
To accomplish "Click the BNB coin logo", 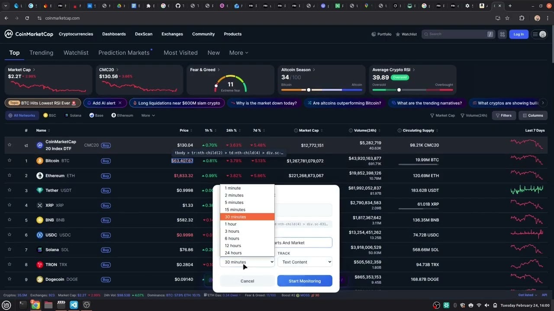I will tap(40, 220).
